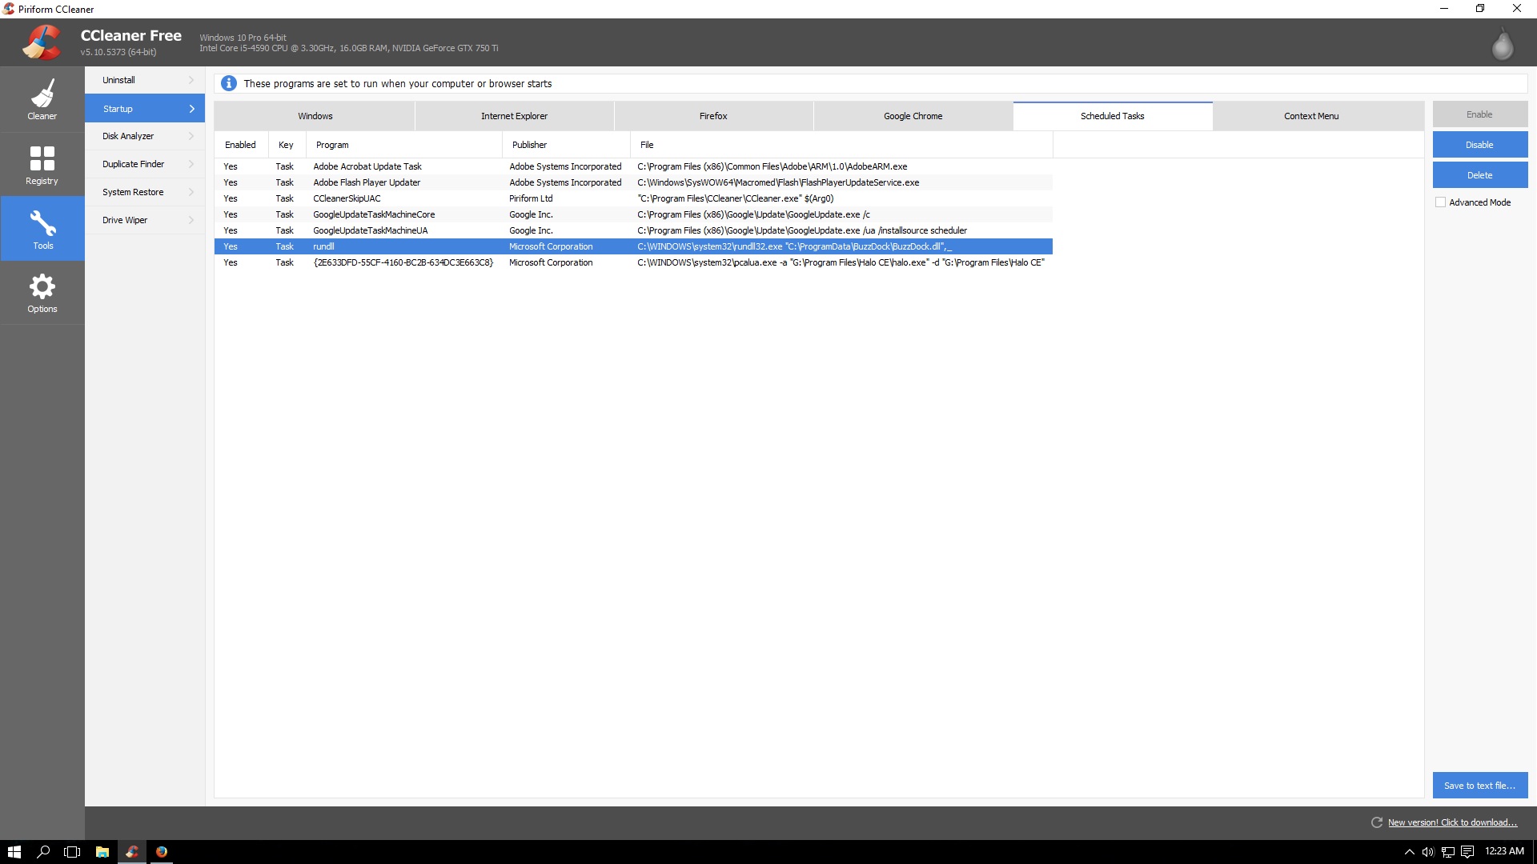Open System Restore menu item
The width and height of the screenshot is (1537, 864).
[x=145, y=192]
